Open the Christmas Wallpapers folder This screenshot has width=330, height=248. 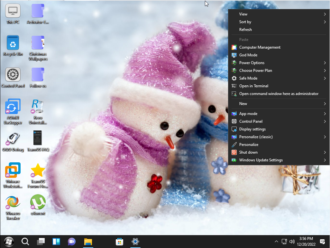[38, 43]
